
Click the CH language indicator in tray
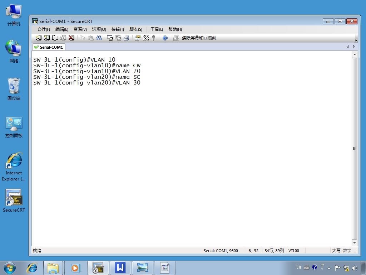pyautogui.click(x=299, y=267)
